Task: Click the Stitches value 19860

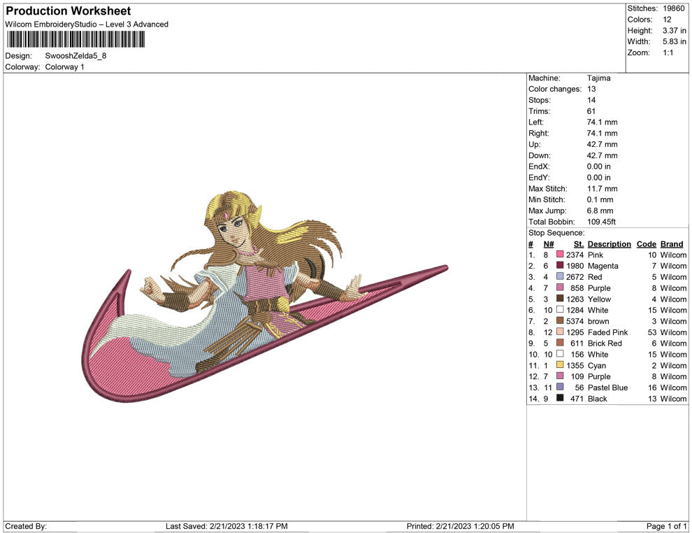Action: point(673,8)
